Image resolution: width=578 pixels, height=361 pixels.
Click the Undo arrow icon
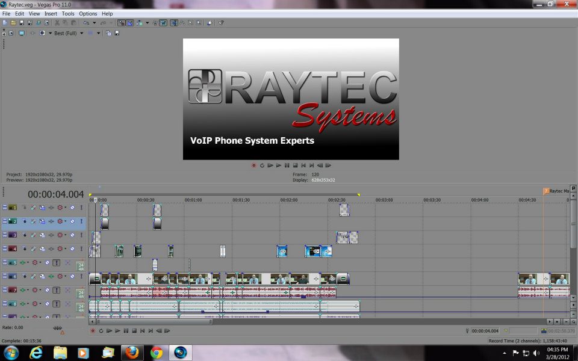[86, 23]
